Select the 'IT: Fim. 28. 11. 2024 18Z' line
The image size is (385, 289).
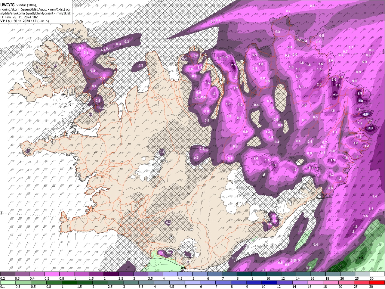tap(19, 17)
